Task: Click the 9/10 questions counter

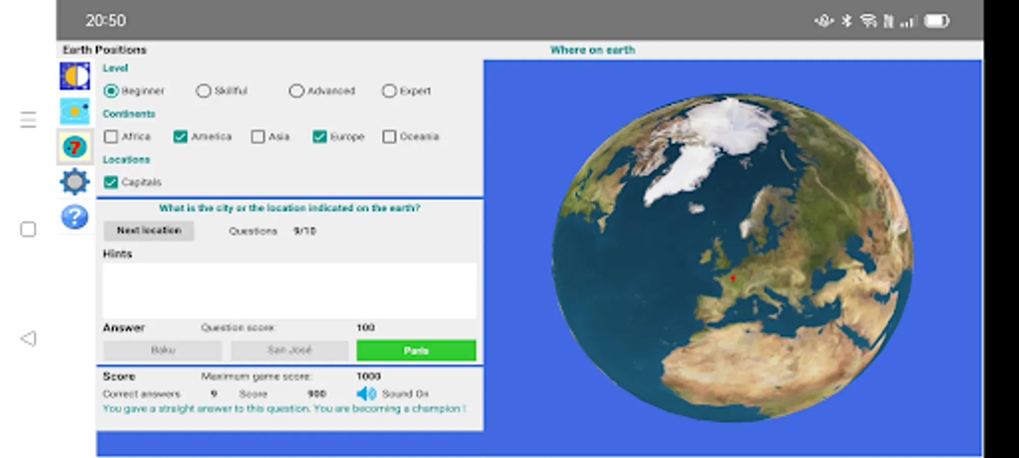Action: [305, 231]
